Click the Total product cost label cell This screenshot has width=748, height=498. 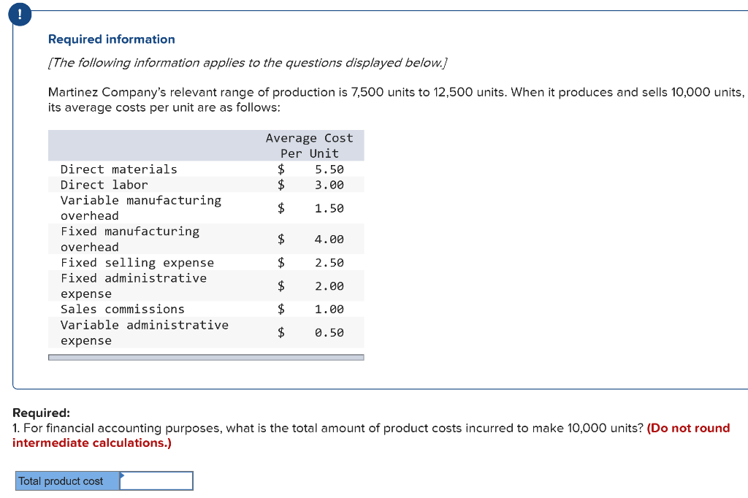[67, 480]
